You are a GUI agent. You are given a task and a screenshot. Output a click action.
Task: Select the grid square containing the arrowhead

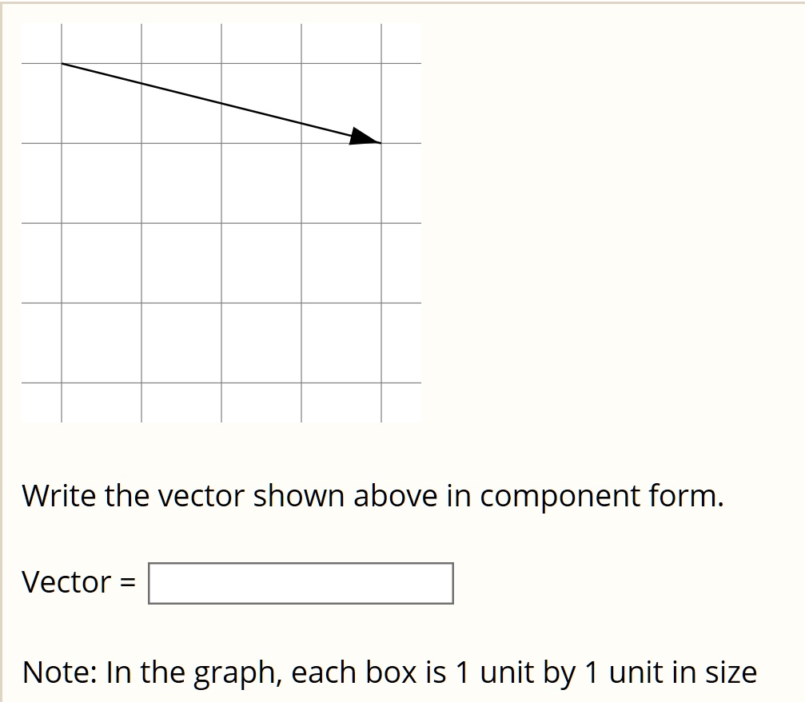(x=342, y=102)
